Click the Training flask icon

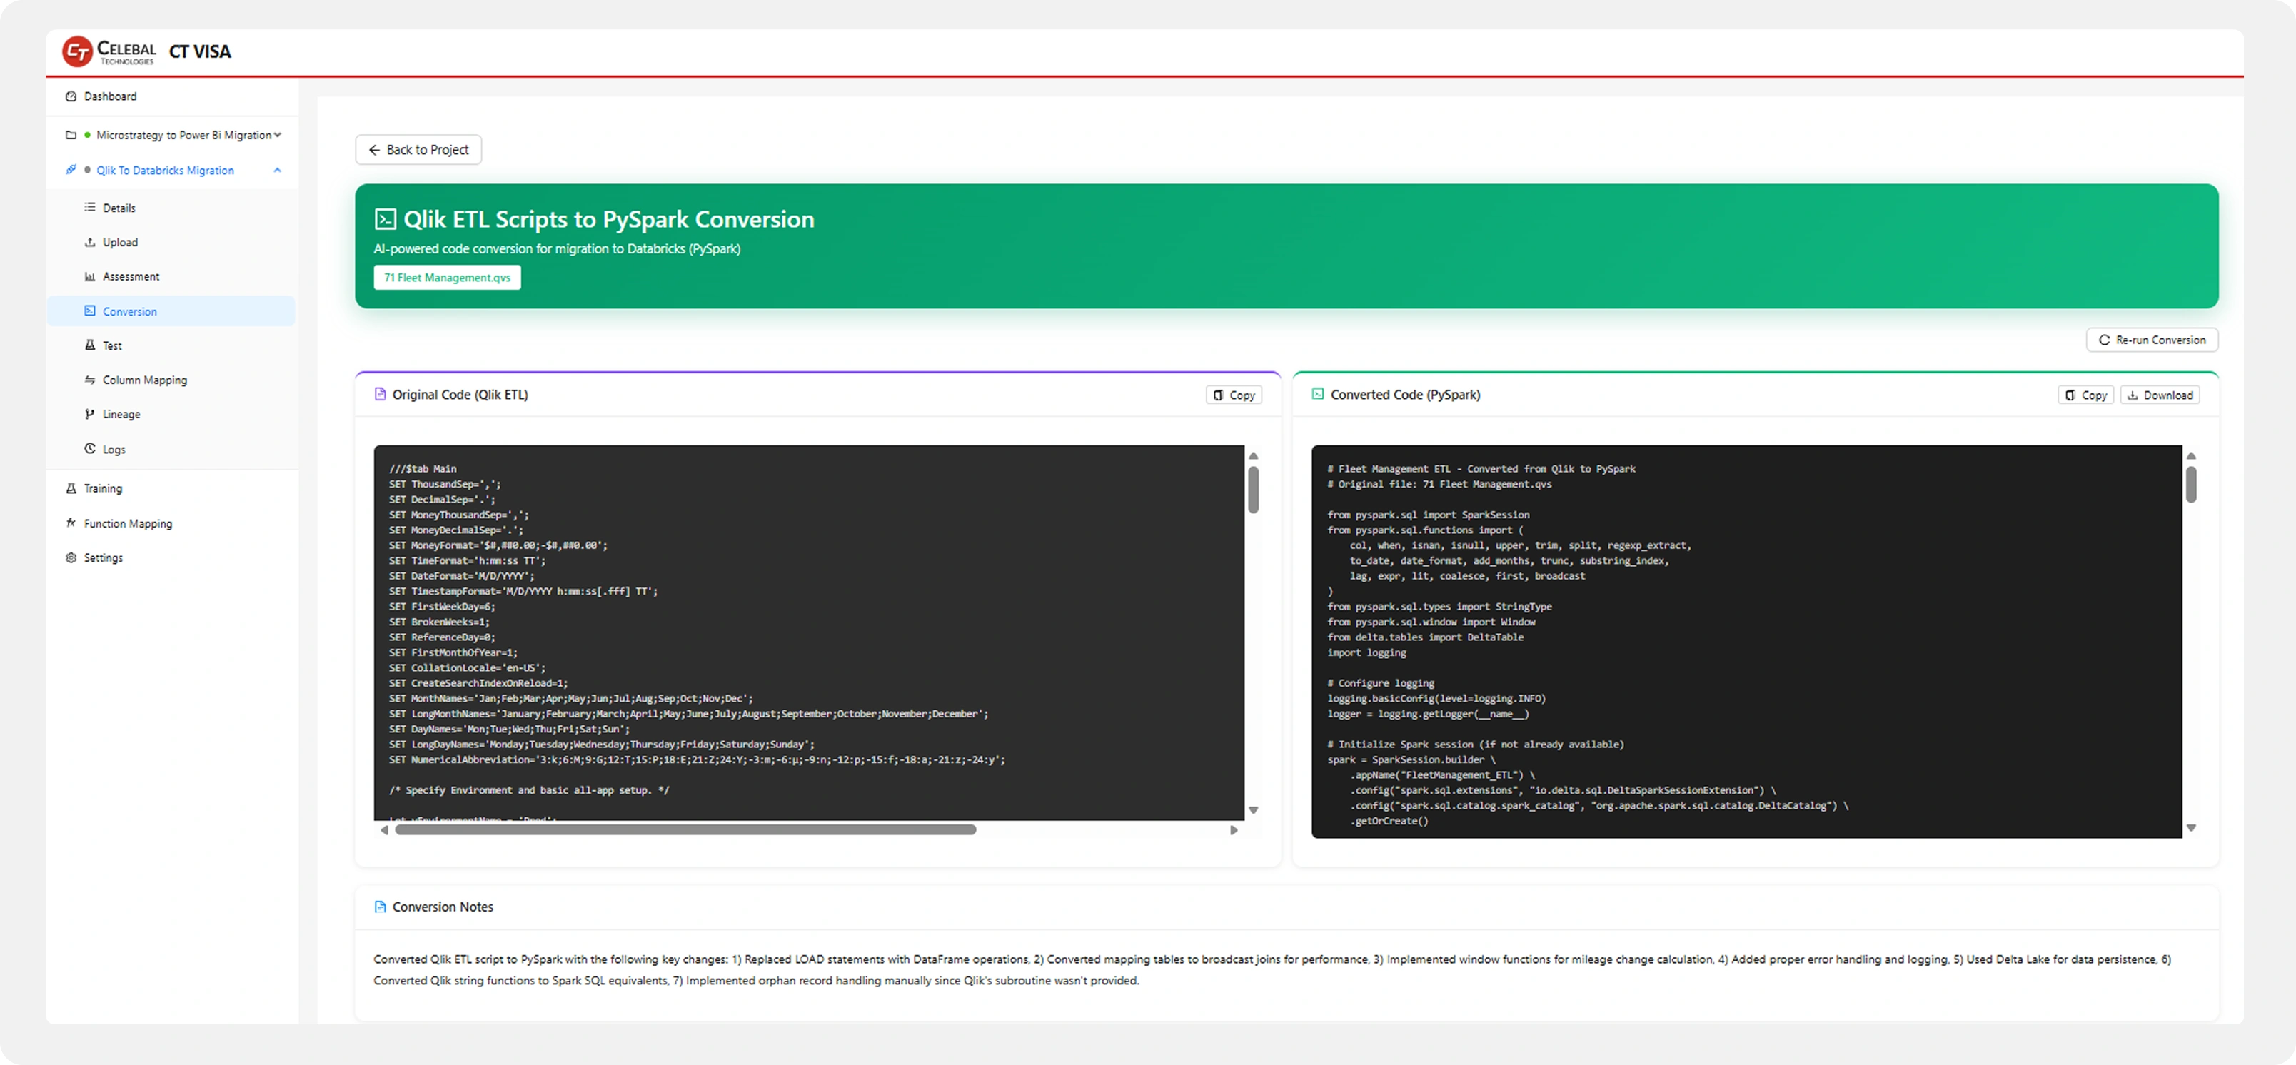pyautogui.click(x=71, y=488)
